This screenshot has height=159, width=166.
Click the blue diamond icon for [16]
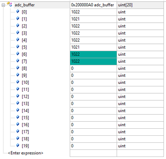(x=18, y=124)
